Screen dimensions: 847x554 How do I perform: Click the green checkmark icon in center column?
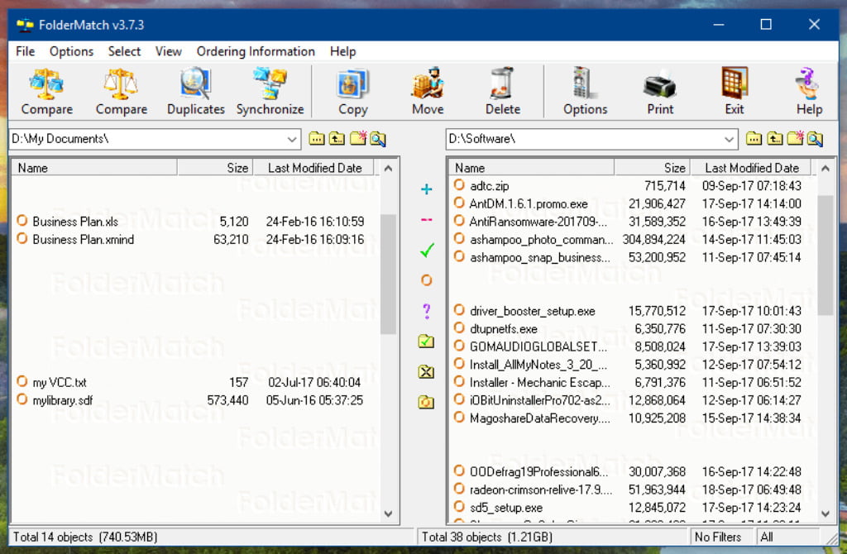pyautogui.click(x=427, y=250)
